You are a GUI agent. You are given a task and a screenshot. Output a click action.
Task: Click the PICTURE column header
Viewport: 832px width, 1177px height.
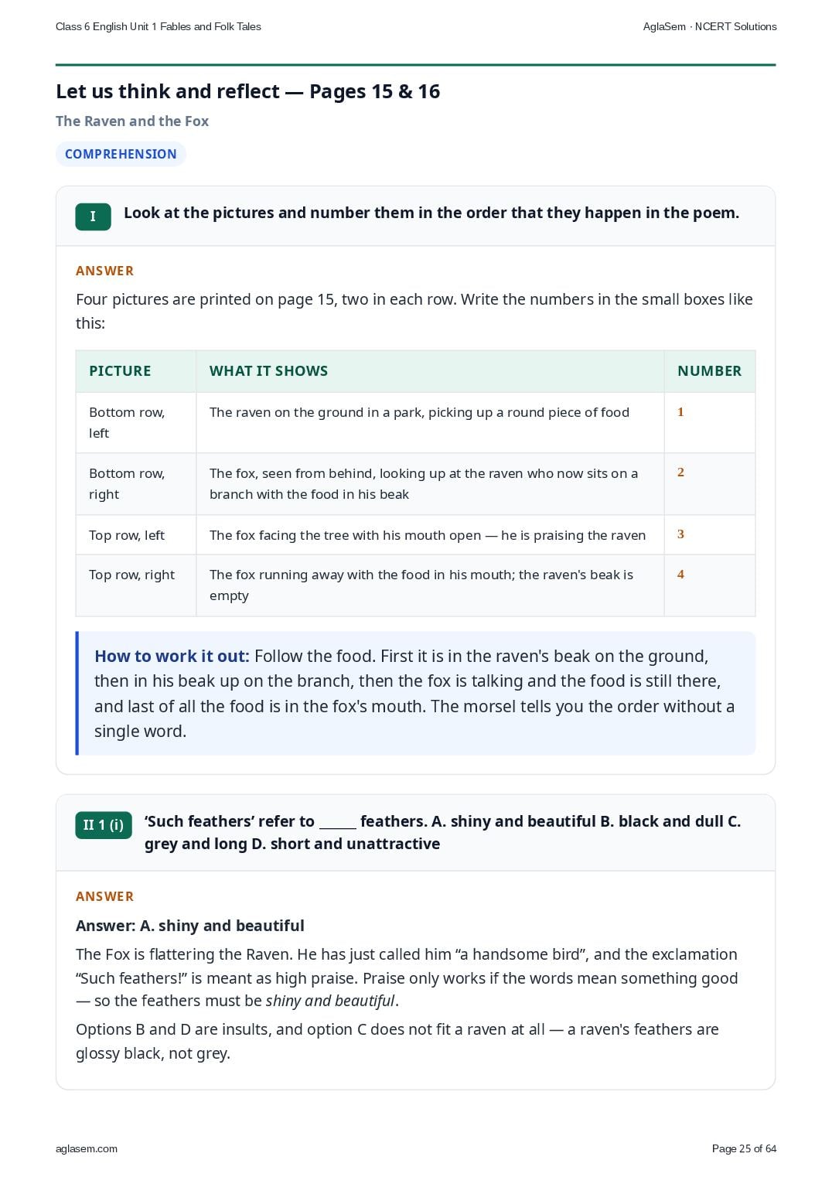click(x=120, y=371)
